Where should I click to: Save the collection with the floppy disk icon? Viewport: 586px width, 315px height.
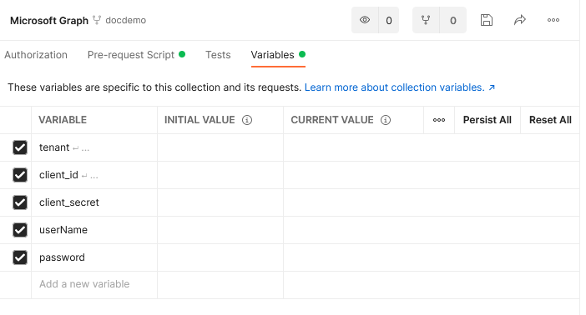point(486,20)
